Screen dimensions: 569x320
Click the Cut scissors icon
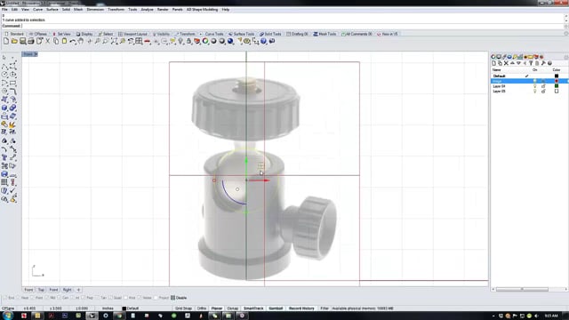47,42
